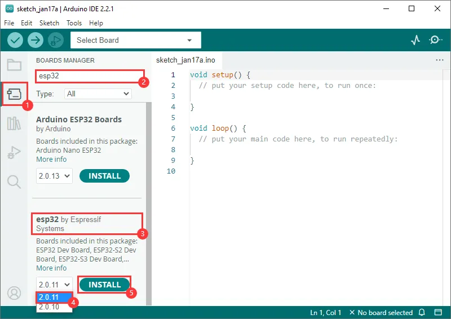Viewport: 451px width, 319px height.
Task: Open the Help menu
Action: coord(96,23)
